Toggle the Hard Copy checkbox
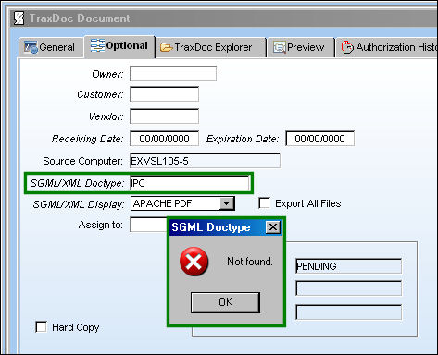The image size is (438, 355). [41, 327]
